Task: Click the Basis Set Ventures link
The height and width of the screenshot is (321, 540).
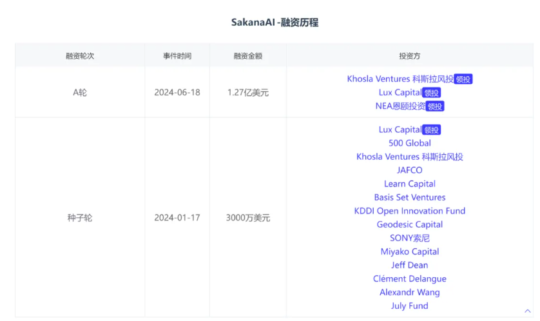Action: 410,197
